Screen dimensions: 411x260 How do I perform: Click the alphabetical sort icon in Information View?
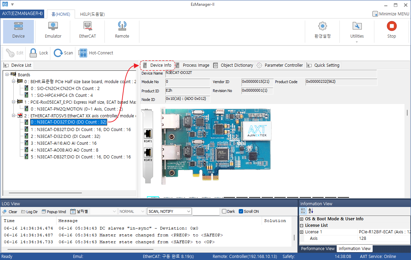(311, 211)
